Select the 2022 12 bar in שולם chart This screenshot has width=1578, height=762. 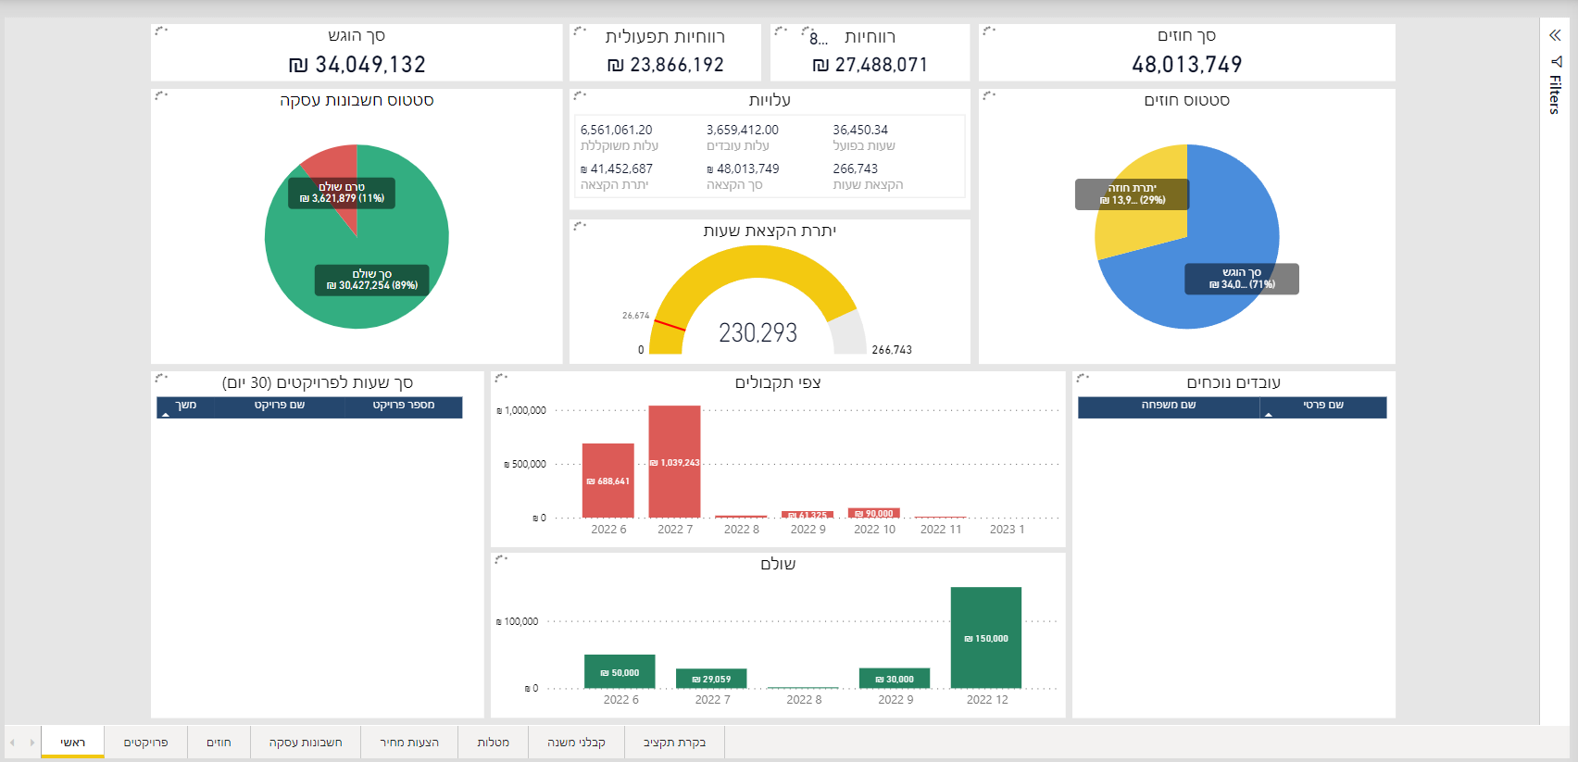click(x=986, y=637)
